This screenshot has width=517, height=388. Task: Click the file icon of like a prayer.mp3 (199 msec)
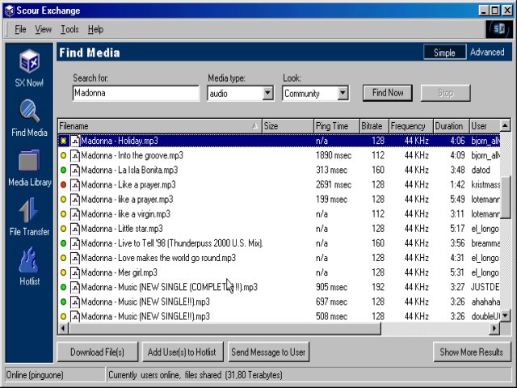[x=75, y=200]
